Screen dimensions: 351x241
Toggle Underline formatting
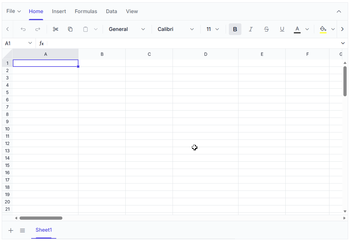tap(282, 29)
